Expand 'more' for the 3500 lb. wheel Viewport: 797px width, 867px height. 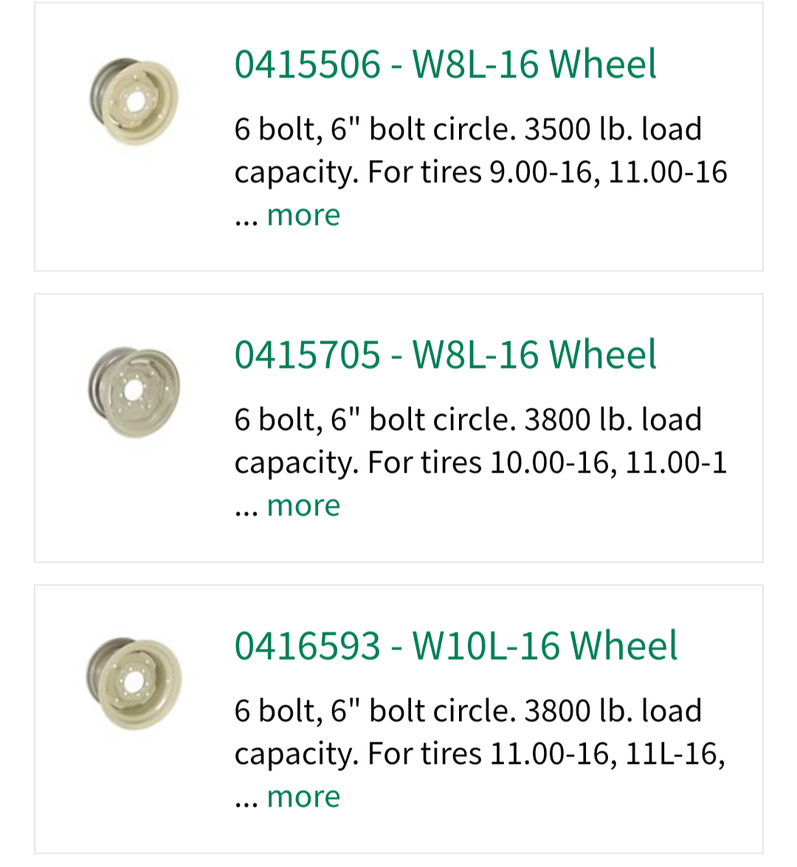[x=303, y=215]
